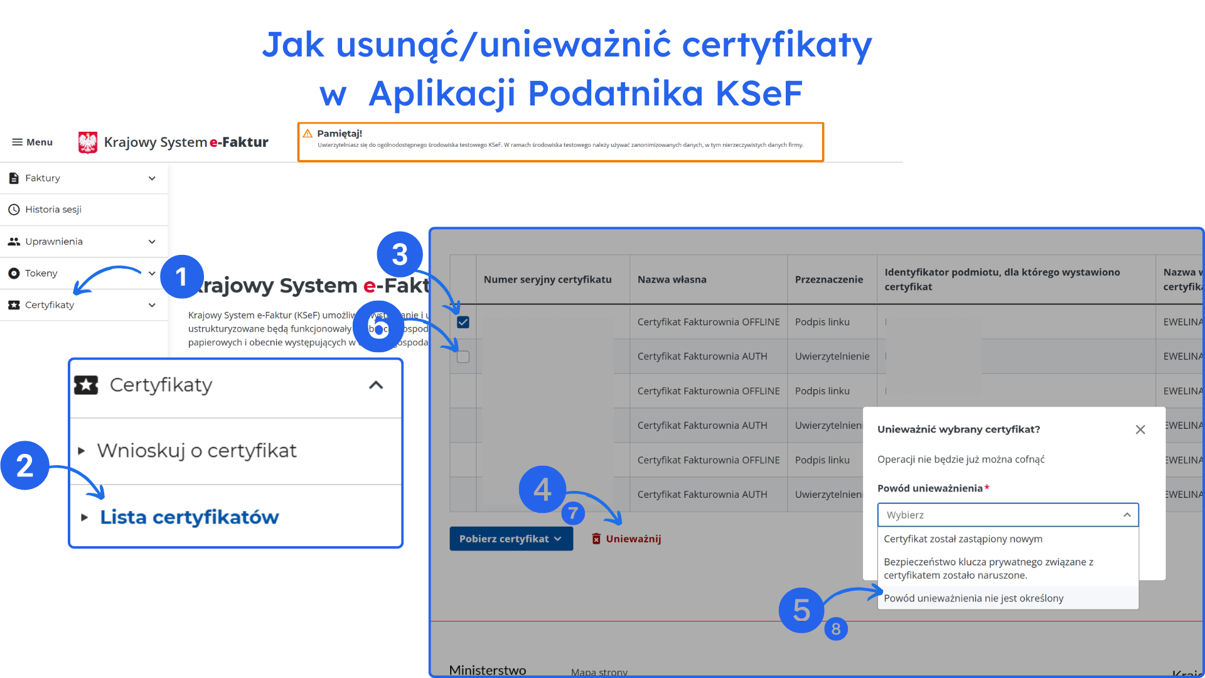
Task: Open the Powód unieważnienia Wybierz dropdown
Action: pyautogui.click(x=1007, y=514)
